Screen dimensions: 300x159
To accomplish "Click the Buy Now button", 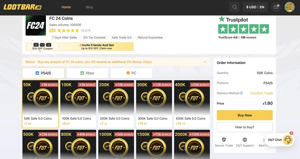I will 245,115.
